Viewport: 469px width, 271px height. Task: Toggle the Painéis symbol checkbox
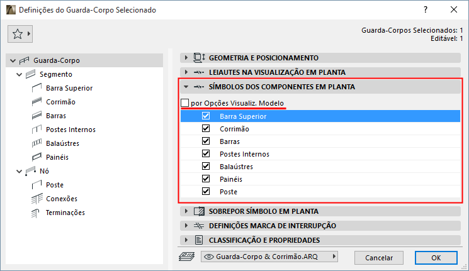pyautogui.click(x=206, y=179)
